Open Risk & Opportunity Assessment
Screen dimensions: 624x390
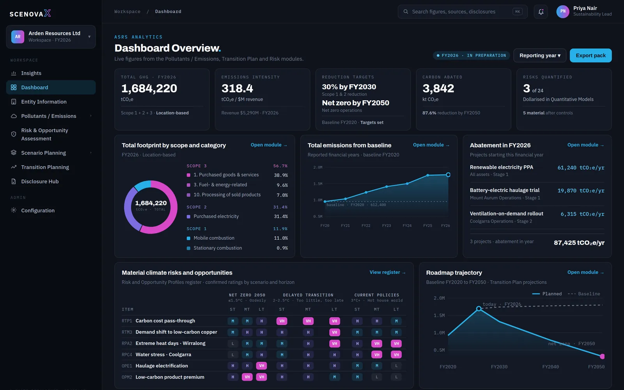[51, 134]
